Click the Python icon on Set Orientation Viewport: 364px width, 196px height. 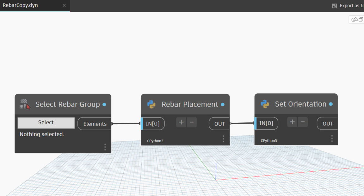tap(265, 104)
